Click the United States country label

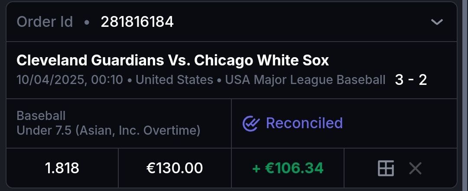(x=175, y=80)
